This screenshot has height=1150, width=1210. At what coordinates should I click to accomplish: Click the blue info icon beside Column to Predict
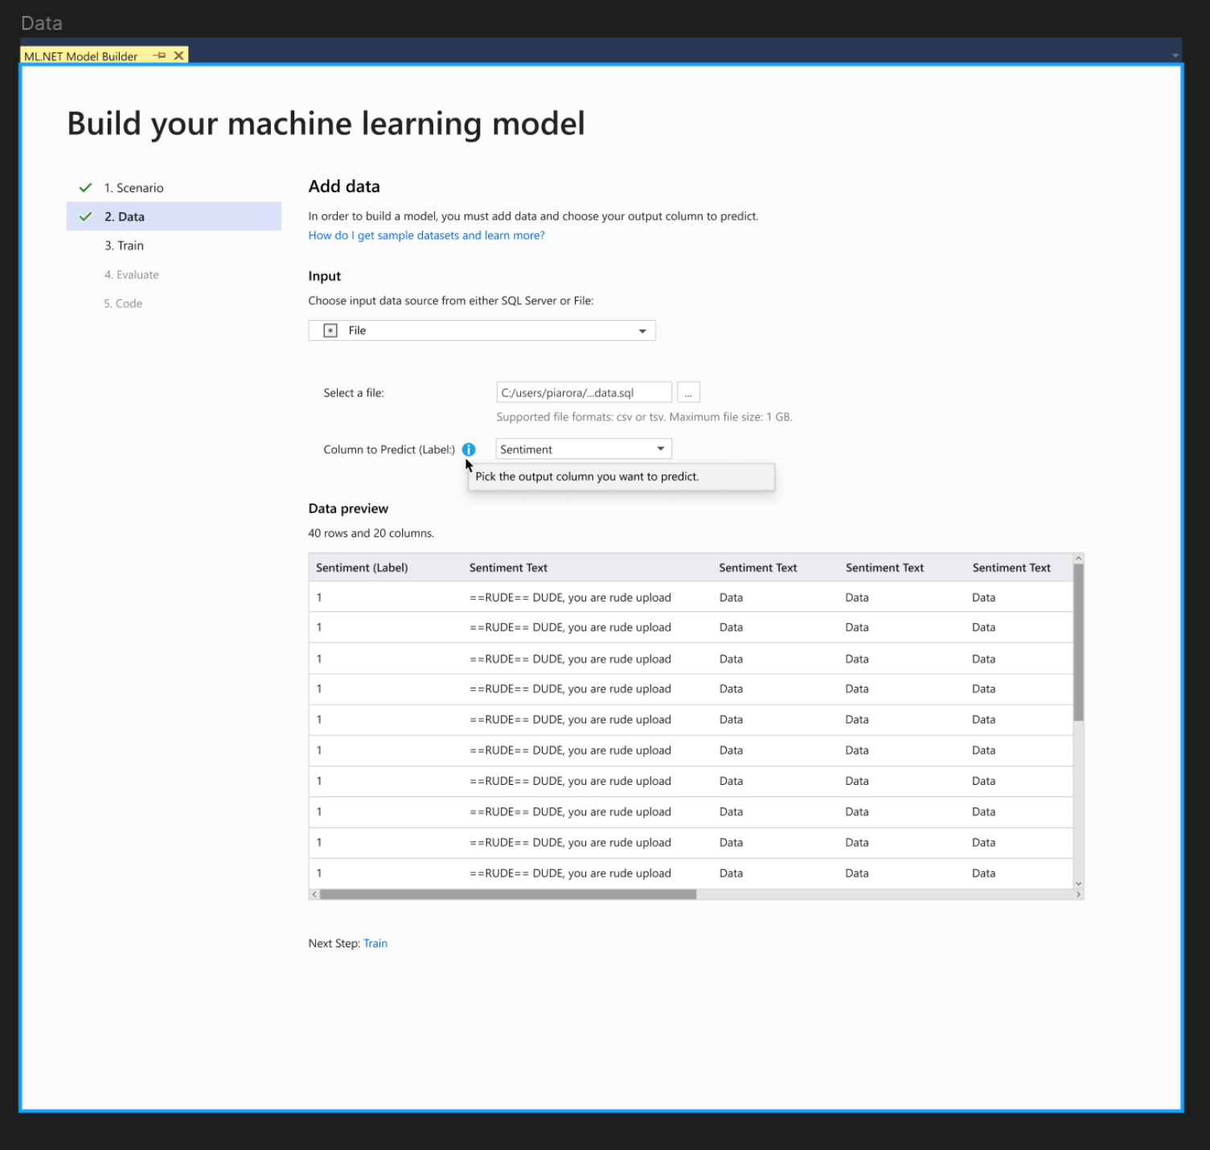[x=469, y=450]
